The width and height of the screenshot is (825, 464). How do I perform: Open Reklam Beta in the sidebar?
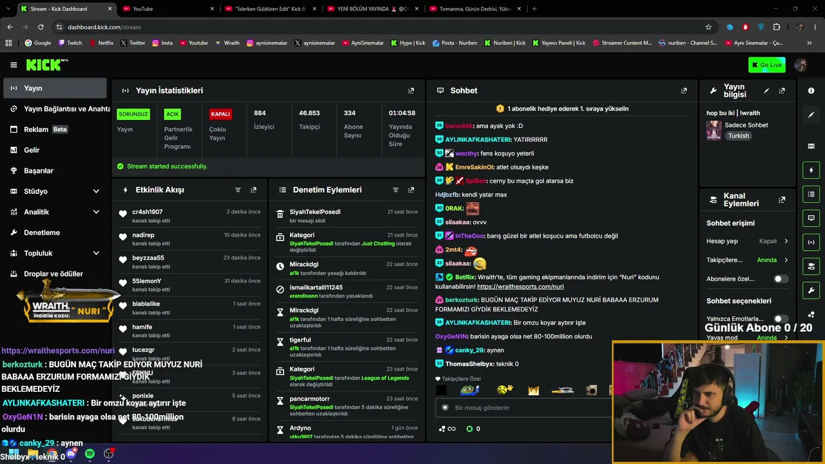[x=55, y=130]
